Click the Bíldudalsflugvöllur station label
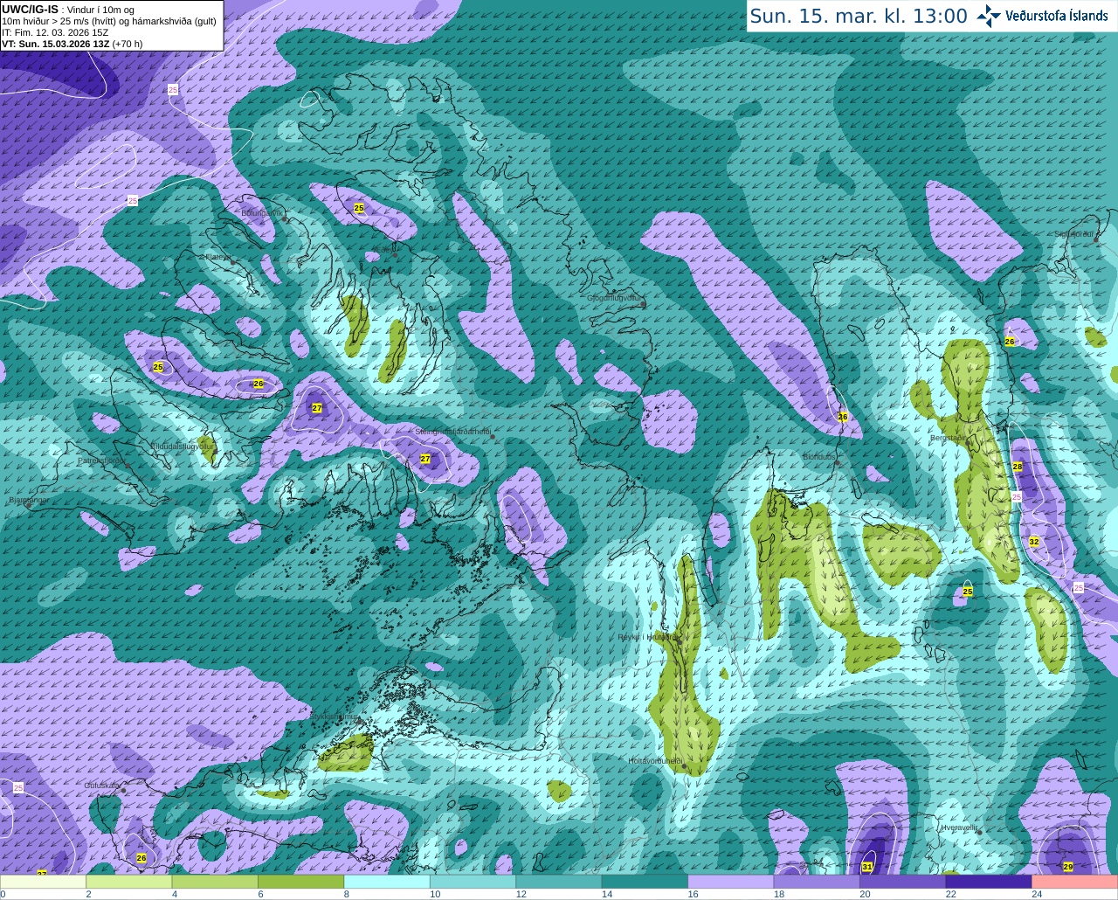Screen dimensions: 1118x900 (183, 446)
